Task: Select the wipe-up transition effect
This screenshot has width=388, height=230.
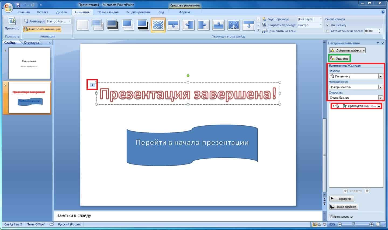Action: (x=219, y=25)
